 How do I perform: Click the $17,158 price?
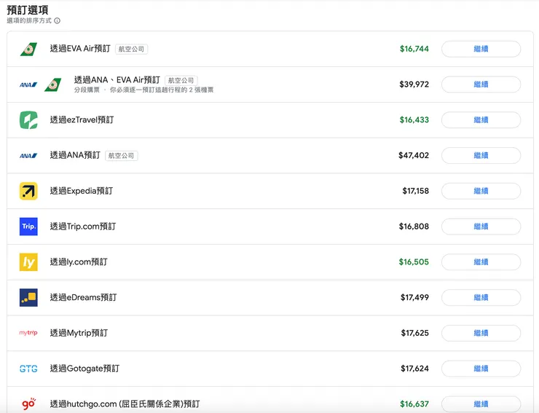pyautogui.click(x=416, y=191)
